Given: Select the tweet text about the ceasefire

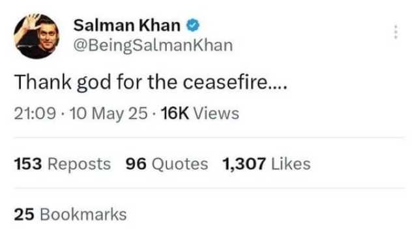Looking at the screenshot, I should pyautogui.click(x=151, y=83).
